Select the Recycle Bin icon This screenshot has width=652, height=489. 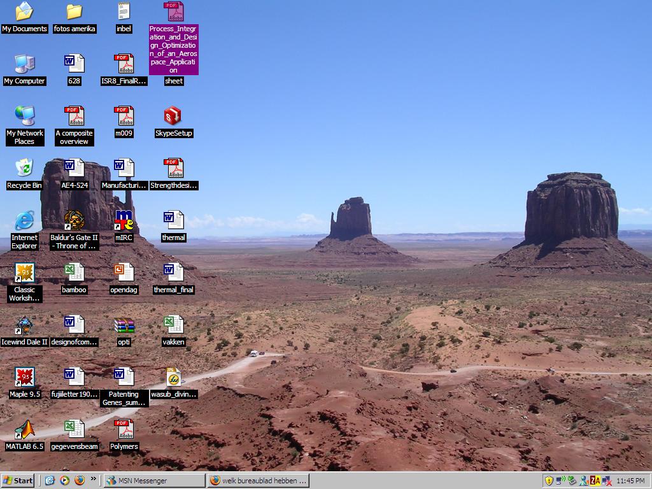click(x=24, y=169)
